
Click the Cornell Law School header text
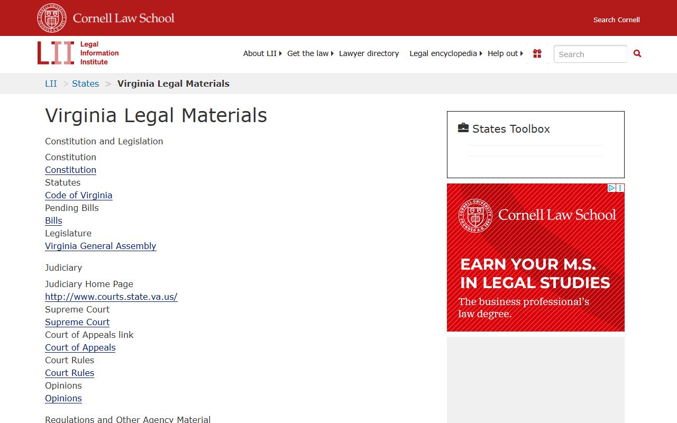pyautogui.click(x=124, y=18)
